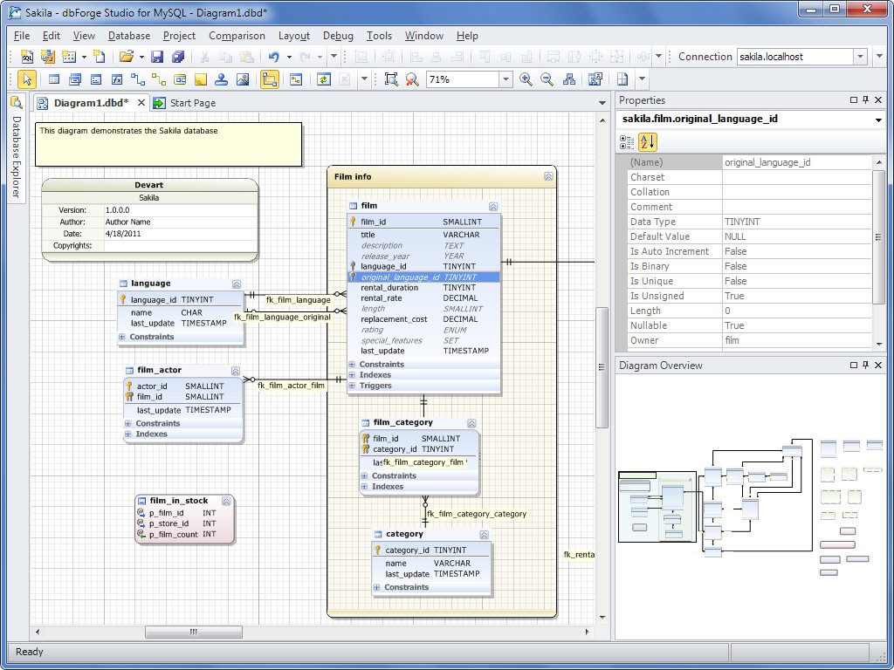
Task: Click the Open file folder icon
Action: (126, 57)
